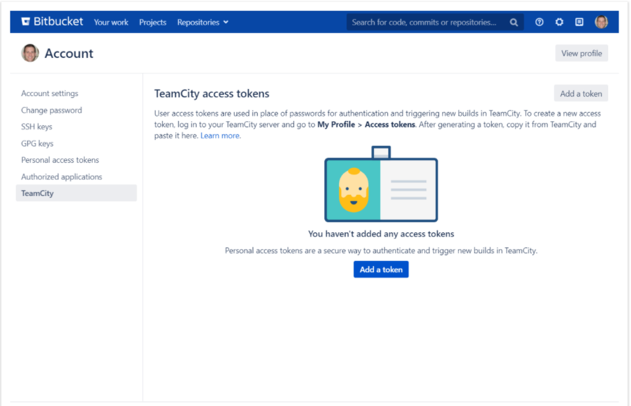This screenshot has height=406, width=631.
Task: Expand the Repositories dropdown
Action: click(203, 22)
